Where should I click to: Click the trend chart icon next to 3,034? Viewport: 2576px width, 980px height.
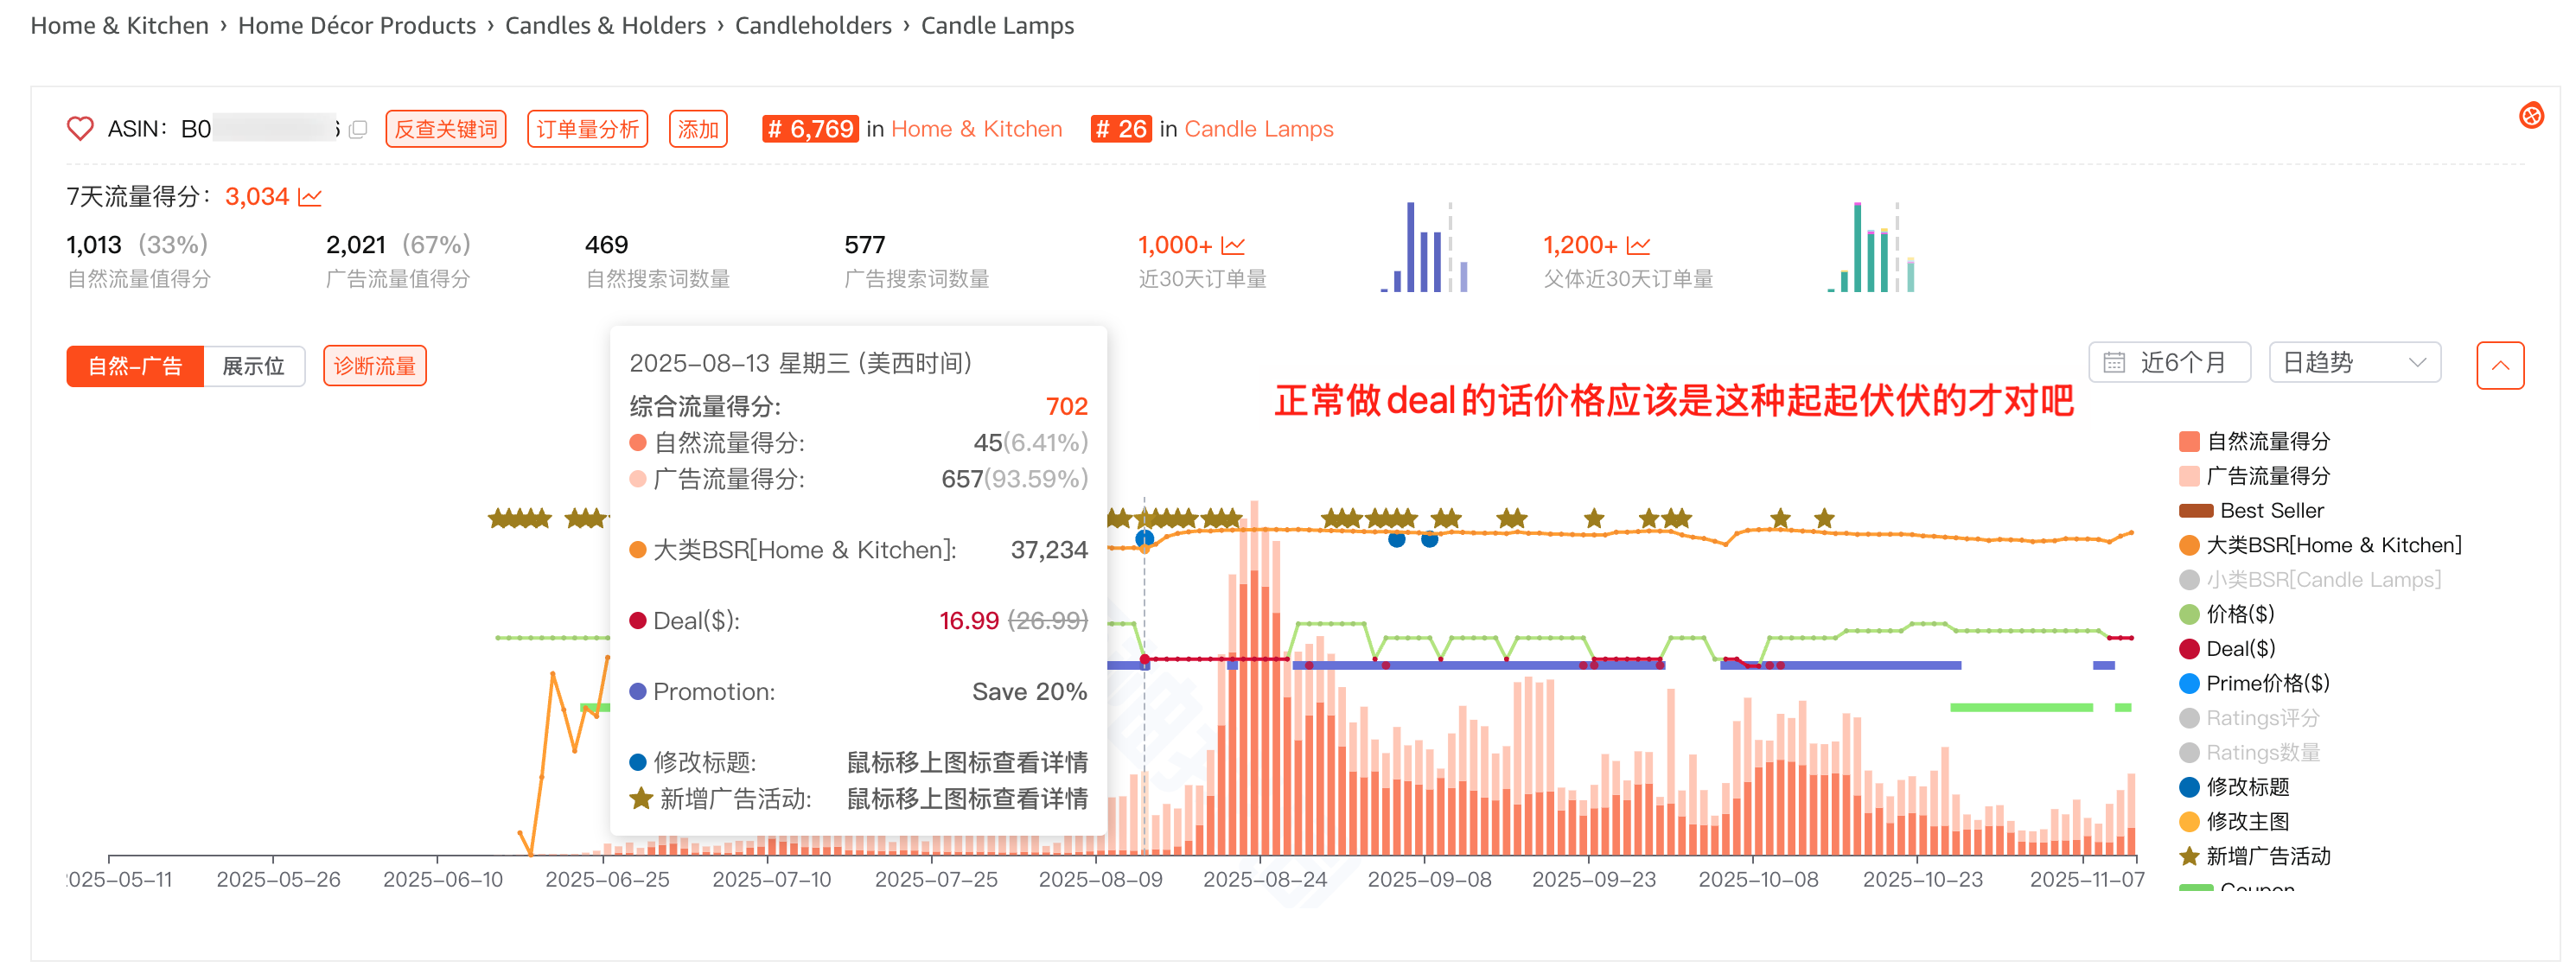click(310, 197)
